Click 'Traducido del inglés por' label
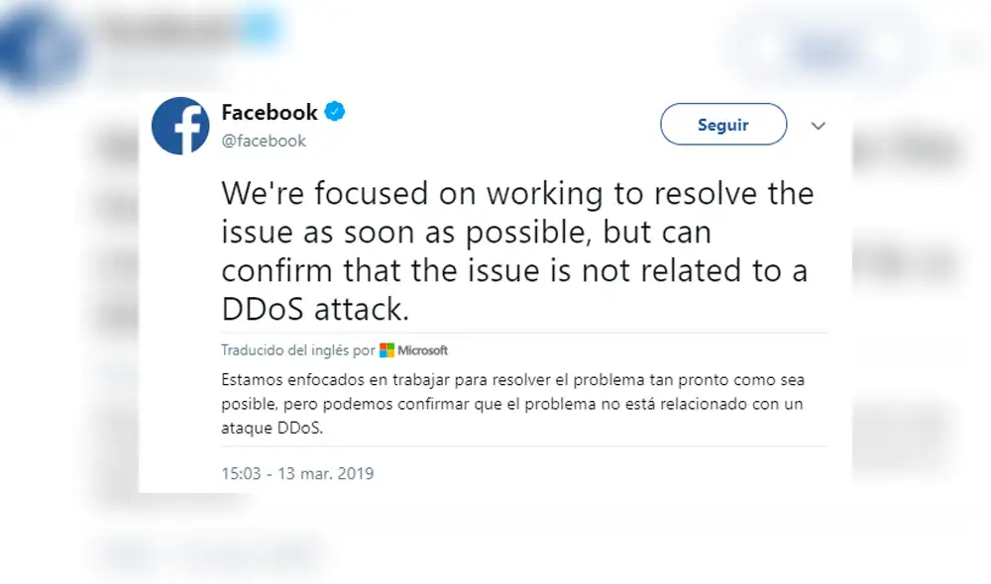 [x=295, y=349]
